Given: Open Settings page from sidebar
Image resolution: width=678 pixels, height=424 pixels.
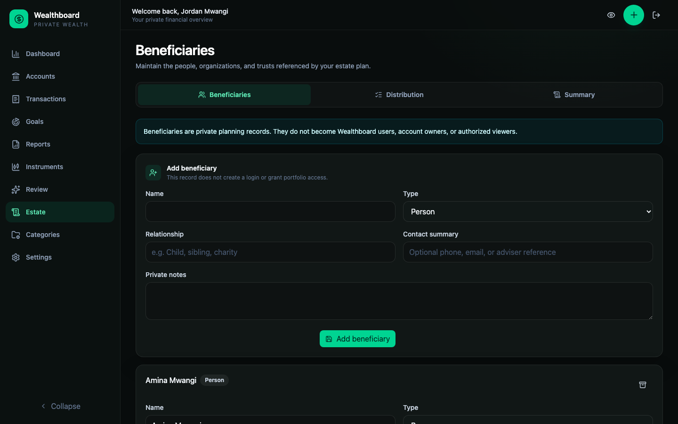Looking at the screenshot, I should (60, 257).
